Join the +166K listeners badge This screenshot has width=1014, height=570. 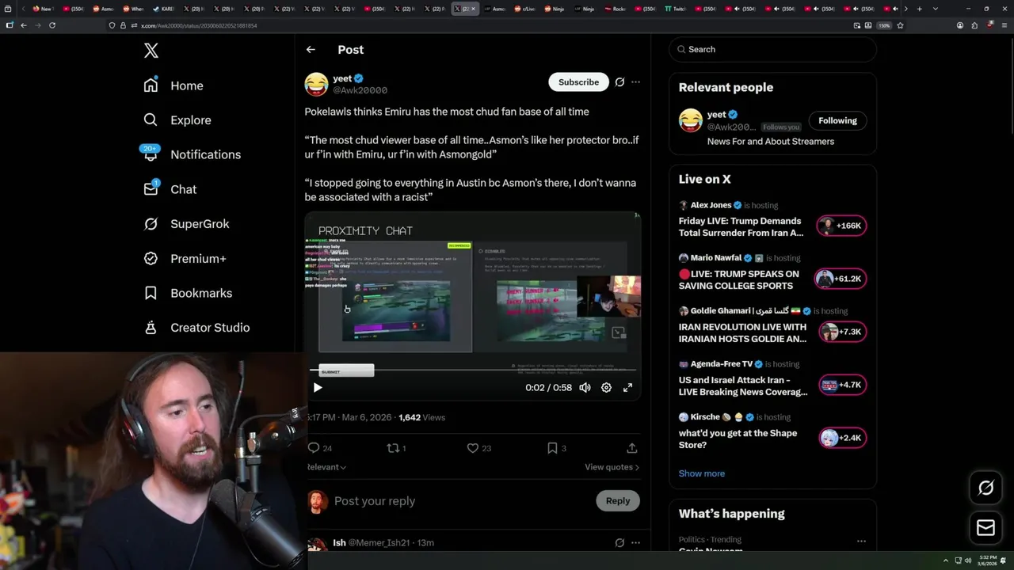coord(841,226)
